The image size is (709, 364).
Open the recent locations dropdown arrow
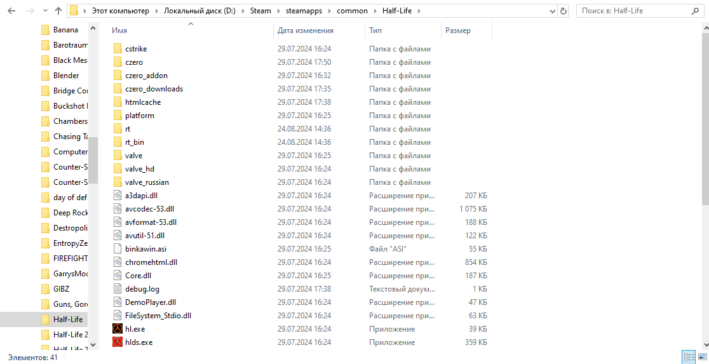tap(45, 11)
